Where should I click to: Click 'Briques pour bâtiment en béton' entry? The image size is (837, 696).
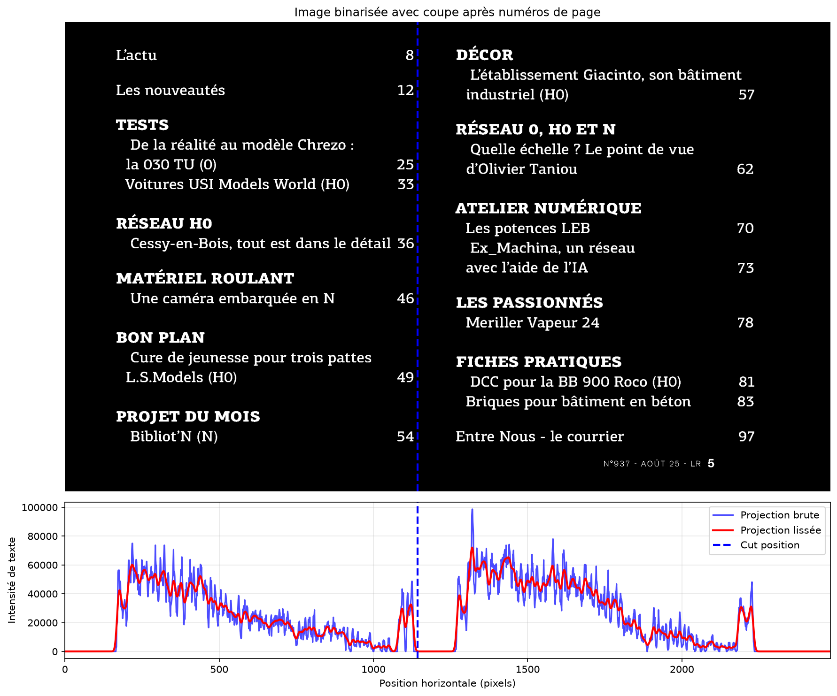(578, 402)
